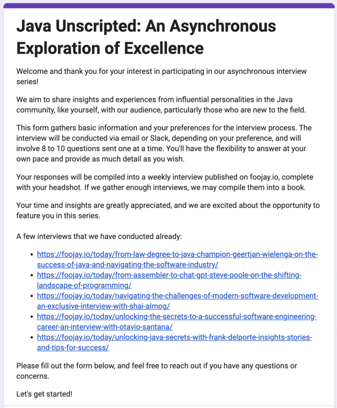Click the 'Let's get started!' text
337x408 pixels.
pos(44,394)
